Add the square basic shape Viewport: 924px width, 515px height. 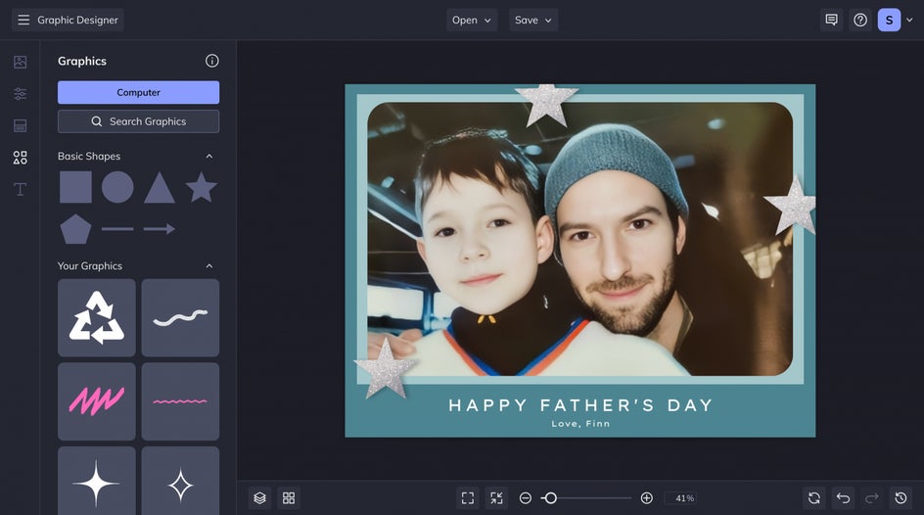pyautogui.click(x=75, y=187)
